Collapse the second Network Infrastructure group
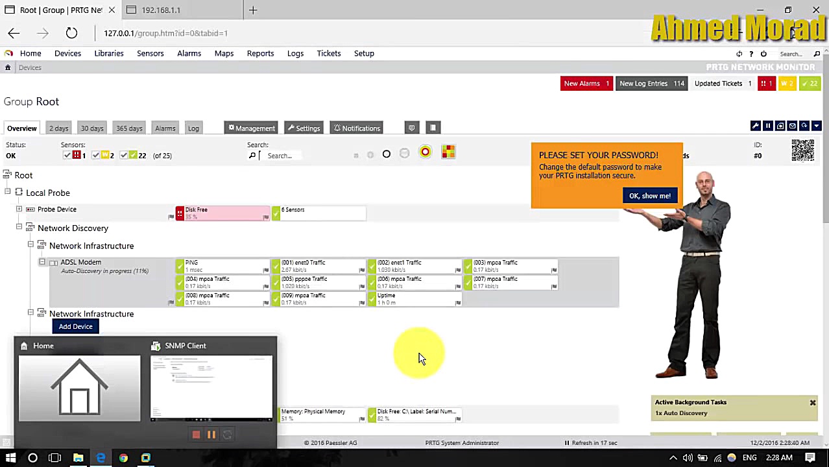 (30, 313)
